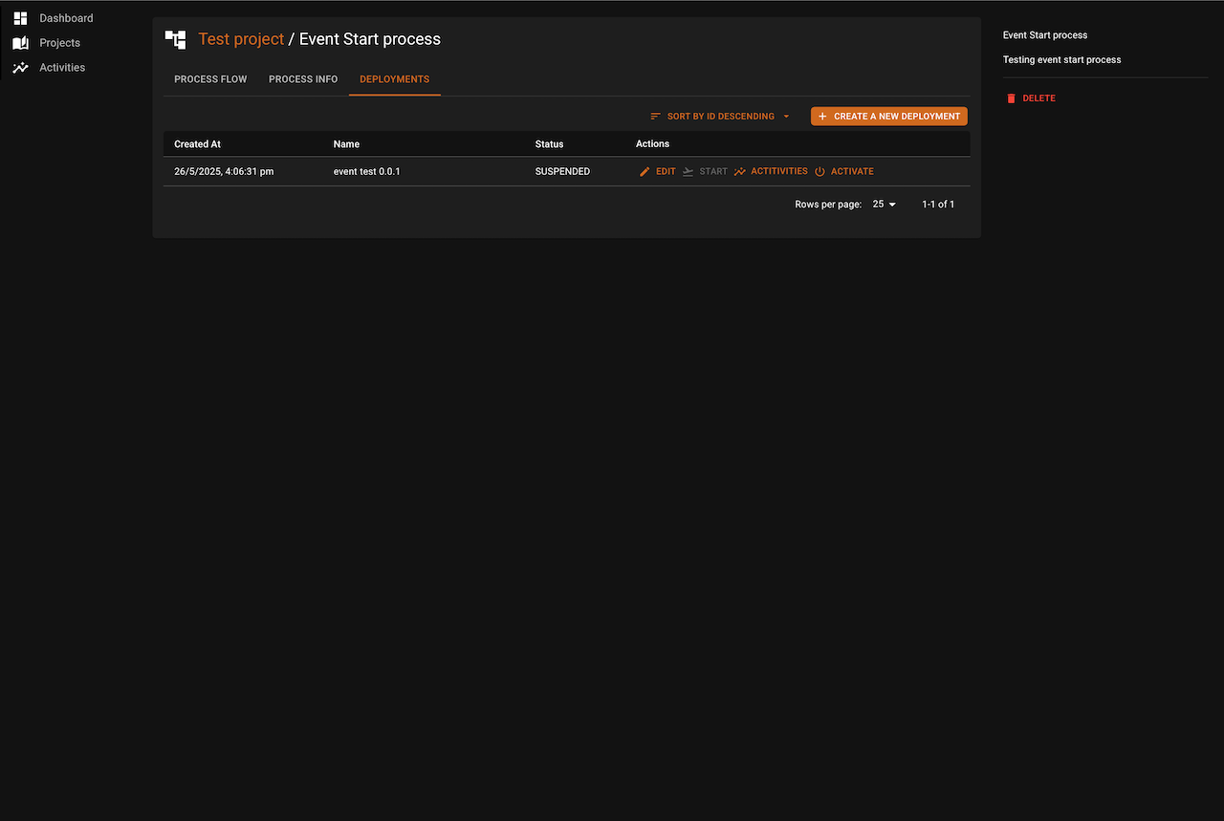The height and width of the screenshot is (821, 1224).
Task: Click the red trash Delete icon
Action: (1011, 98)
